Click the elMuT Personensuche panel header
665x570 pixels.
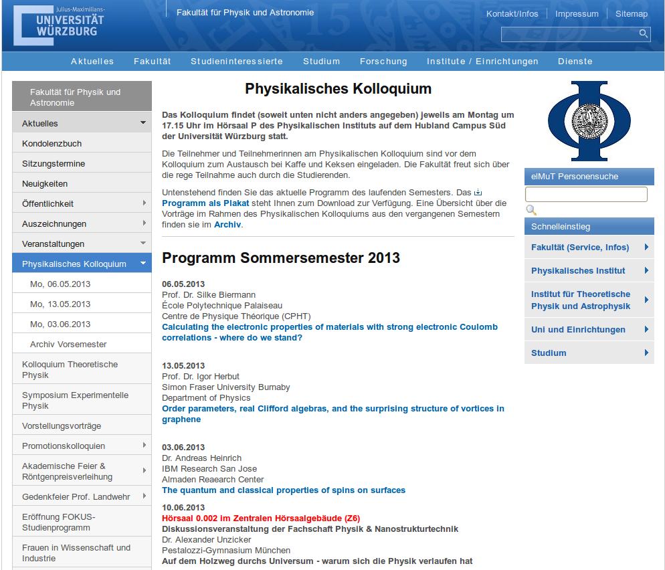[x=589, y=176]
